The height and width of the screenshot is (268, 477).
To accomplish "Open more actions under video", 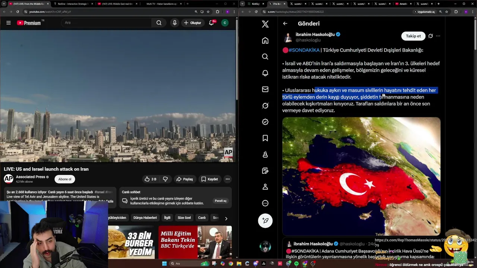I will [228, 179].
